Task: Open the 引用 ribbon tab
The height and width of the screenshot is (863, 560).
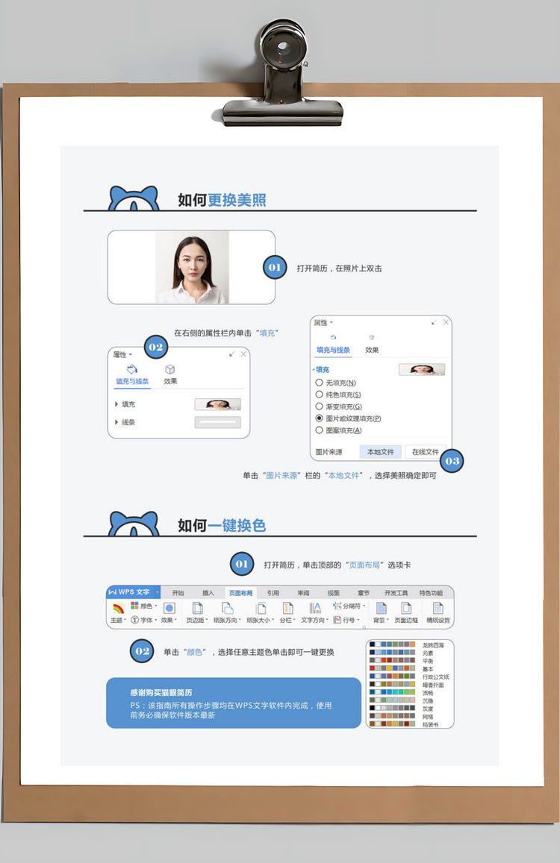Action: tap(273, 593)
